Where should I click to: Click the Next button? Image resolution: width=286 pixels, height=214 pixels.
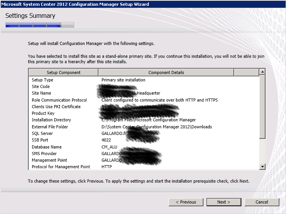(x=224, y=202)
